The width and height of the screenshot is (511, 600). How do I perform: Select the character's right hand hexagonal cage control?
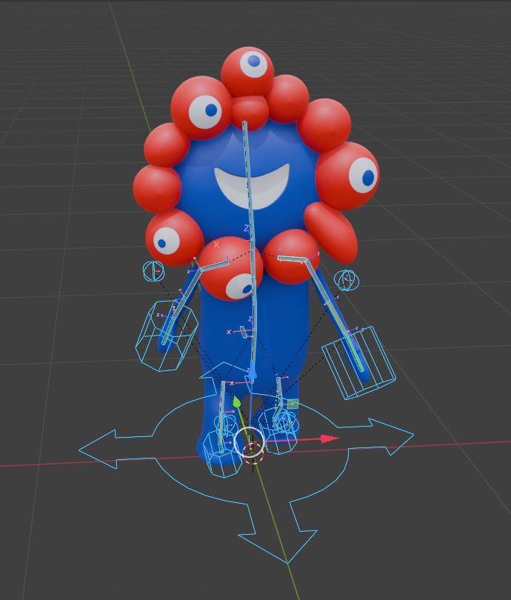(167, 336)
